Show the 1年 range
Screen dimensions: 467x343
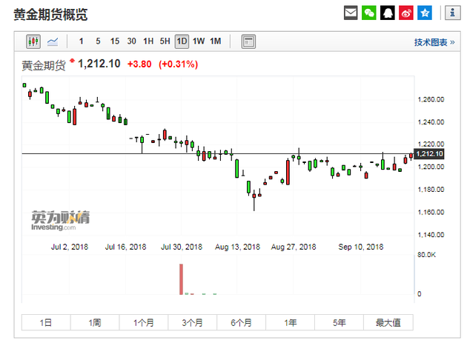coord(290,322)
